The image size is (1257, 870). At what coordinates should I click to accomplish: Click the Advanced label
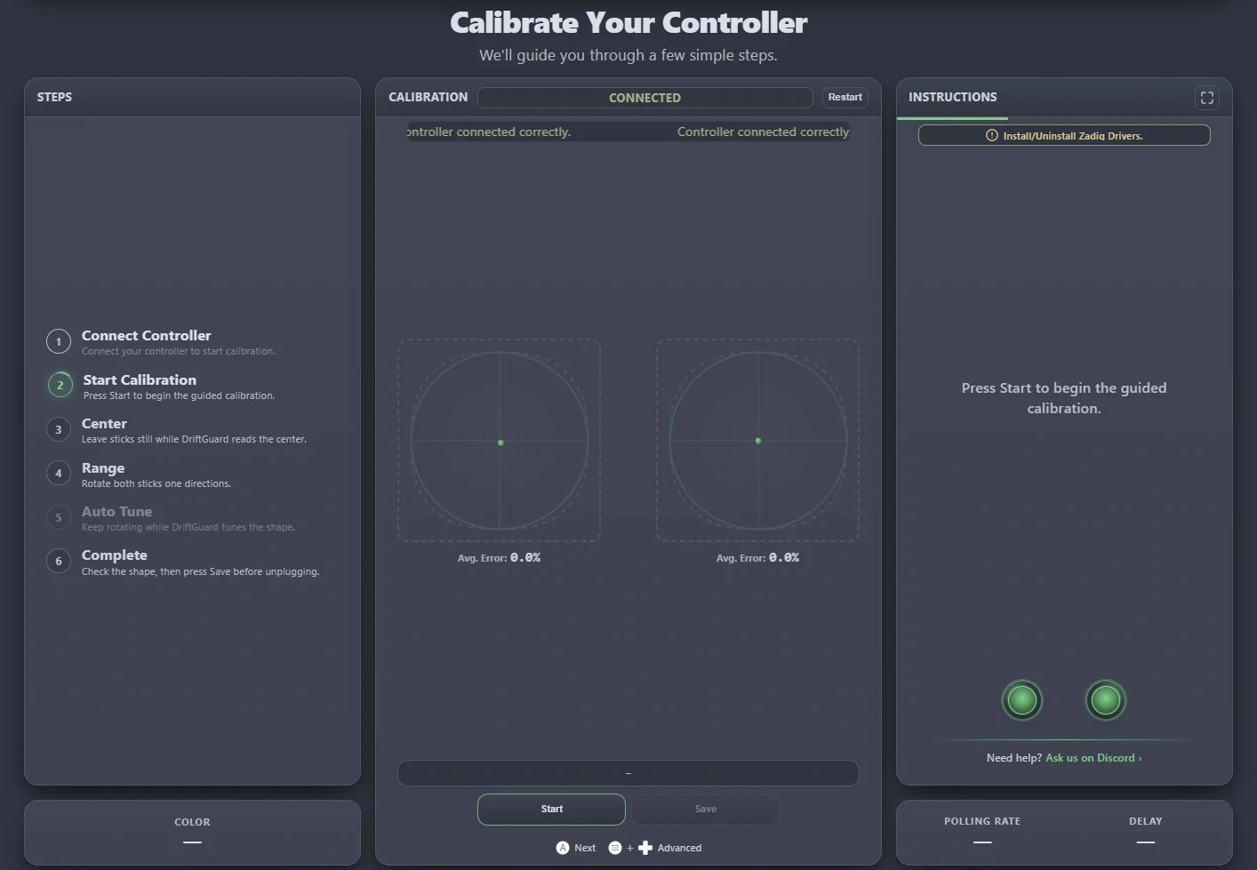click(679, 848)
